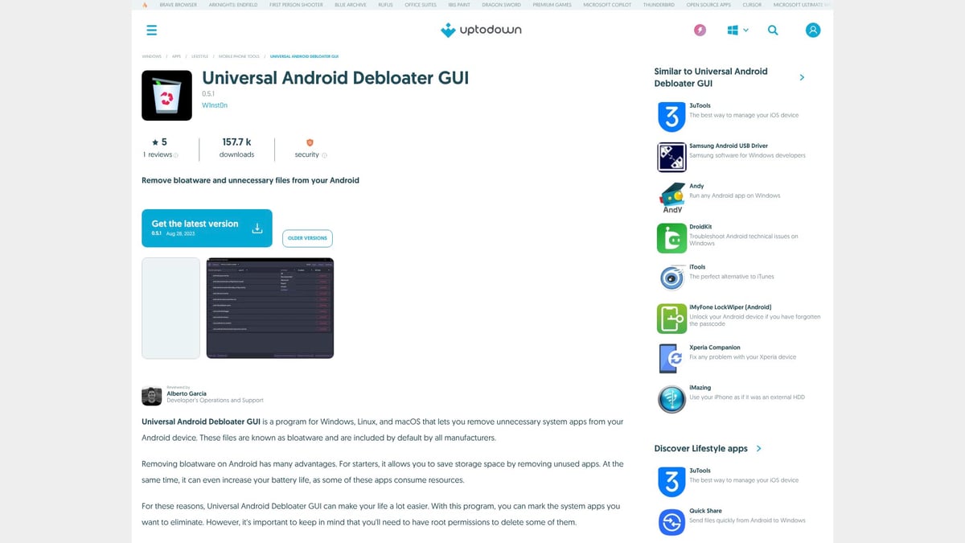The image size is (965, 543).
Task: Click Get the latest version button
Action: point(207,228)
